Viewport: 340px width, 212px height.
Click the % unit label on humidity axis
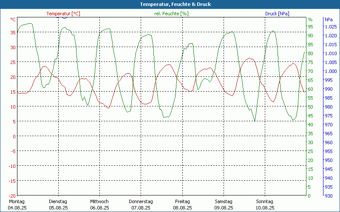310,20
